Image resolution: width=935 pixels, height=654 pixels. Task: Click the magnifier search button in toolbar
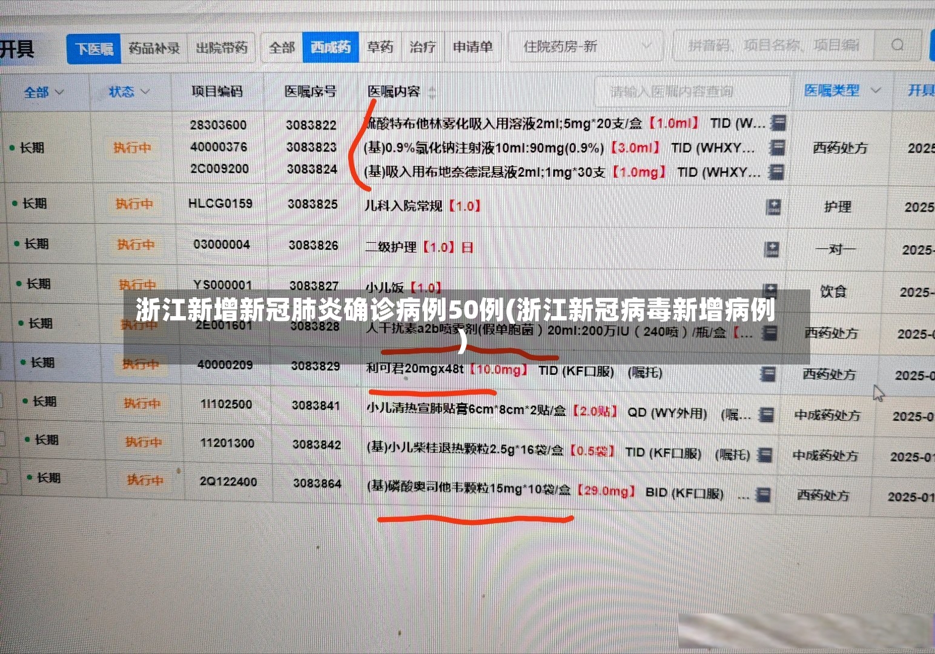pyautogui.click(x=897, y=45)
